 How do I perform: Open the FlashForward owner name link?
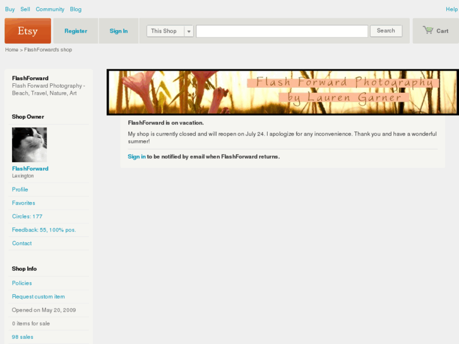pyautogui.click(x=30, y=169)
